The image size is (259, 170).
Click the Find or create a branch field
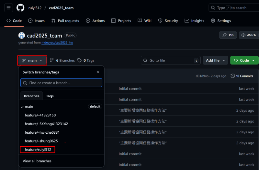[62, 83]
